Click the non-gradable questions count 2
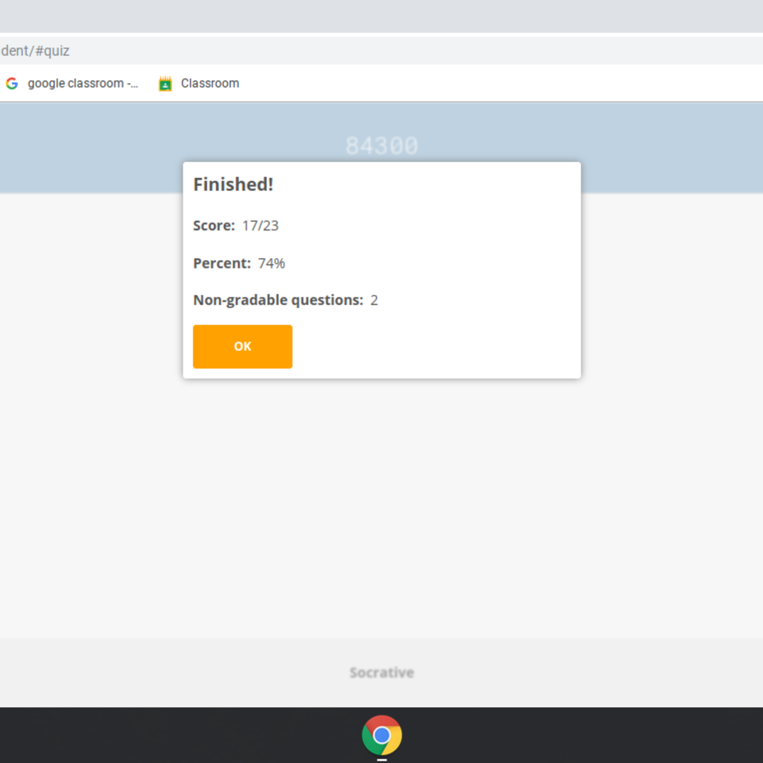Screen dimensions: 763x763 [374, 300]
